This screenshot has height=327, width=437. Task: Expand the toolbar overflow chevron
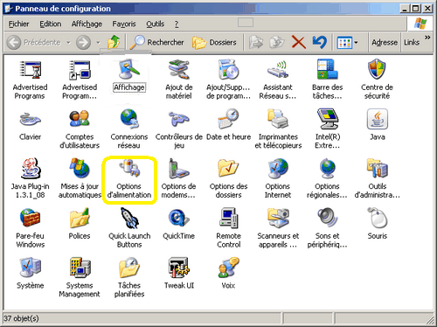pyautogui.click(x=427, y=38)
